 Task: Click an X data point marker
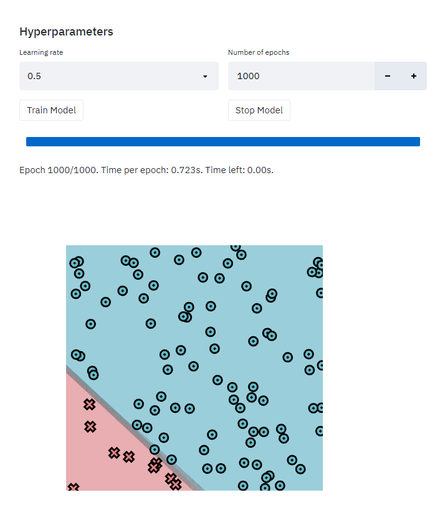click(x=90, y=404)
